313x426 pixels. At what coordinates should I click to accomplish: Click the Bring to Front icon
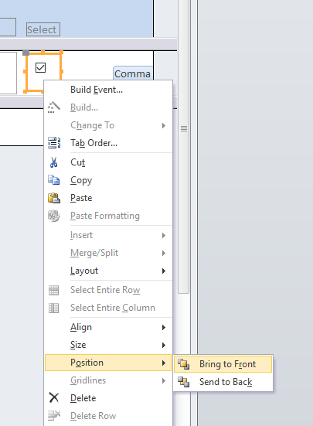tap(183, 364)
